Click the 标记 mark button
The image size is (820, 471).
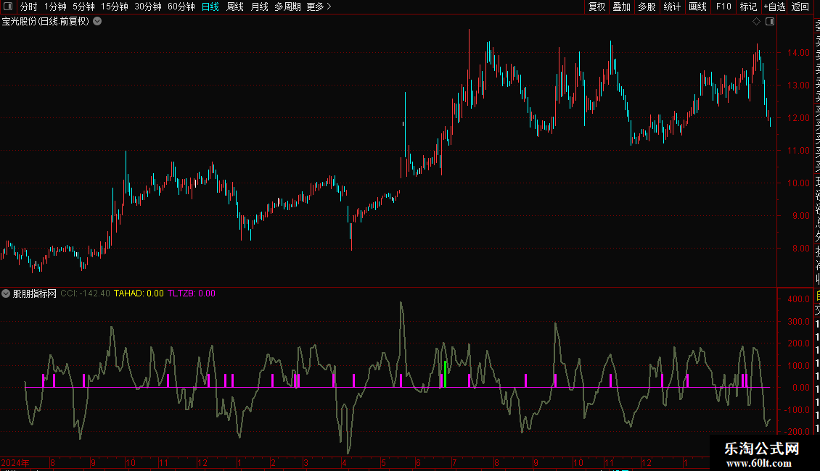point(748,7)
